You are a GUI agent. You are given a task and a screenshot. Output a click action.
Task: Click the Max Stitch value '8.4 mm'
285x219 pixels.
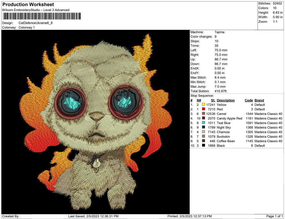[x=220, y=77]
